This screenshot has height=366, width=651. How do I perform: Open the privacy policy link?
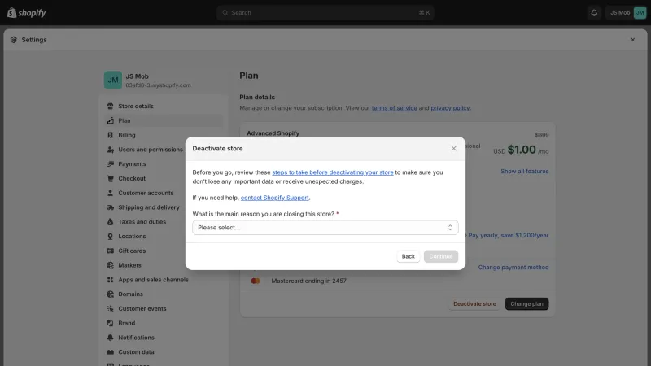450,108
